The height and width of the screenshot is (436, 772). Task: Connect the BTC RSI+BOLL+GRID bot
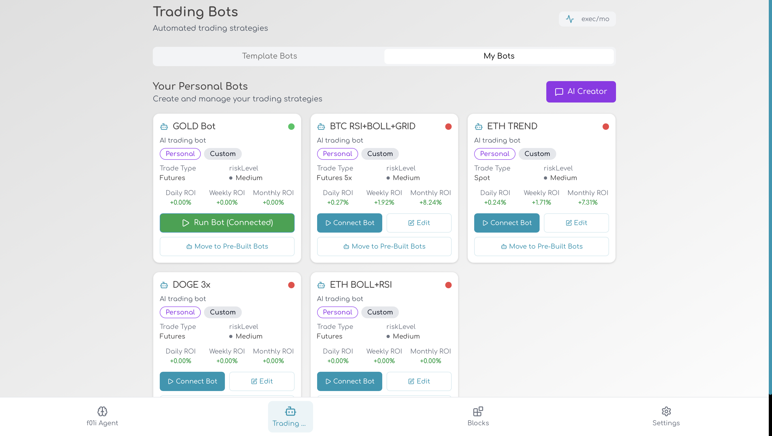click(x=349, y=223)
